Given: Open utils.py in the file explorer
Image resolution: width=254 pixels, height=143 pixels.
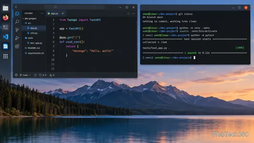Looking at the screenshot, I should pyautogui.click(x=34, y=33).
